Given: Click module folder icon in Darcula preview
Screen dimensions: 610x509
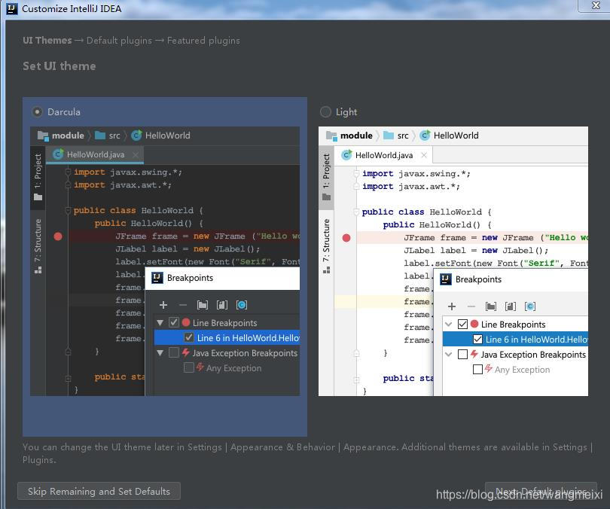Looking at the screenshot, I should click(x=43, y=136).
